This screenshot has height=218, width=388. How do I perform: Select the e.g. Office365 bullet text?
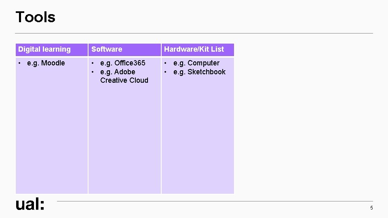coord(123,63)
